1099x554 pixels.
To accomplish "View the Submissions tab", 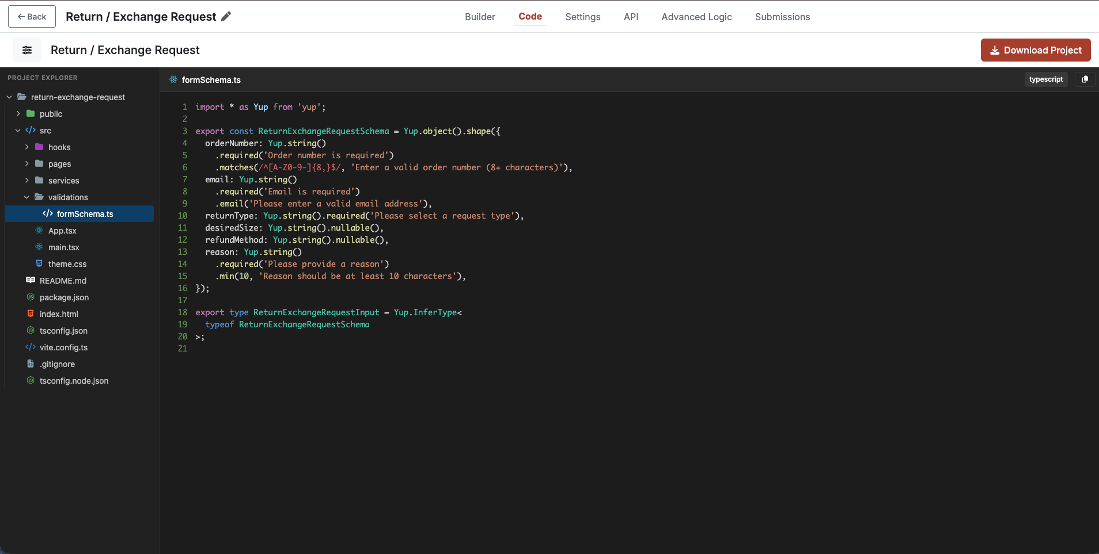I will (782, 17).
